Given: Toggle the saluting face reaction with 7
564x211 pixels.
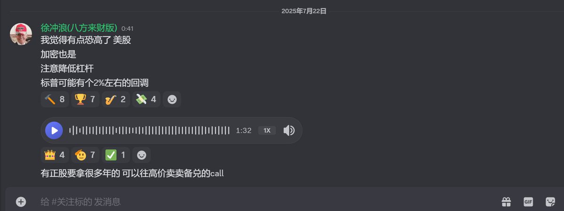Looking at the screenshot, I should point(85,155).
